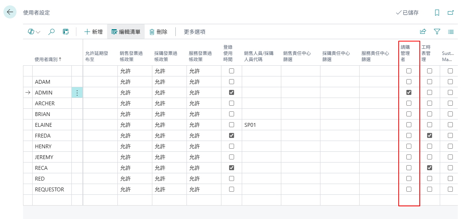Viewport: 472px width, 219px height.
Task: Open the analysis mode icon dropdown
Action: [34, 32]
